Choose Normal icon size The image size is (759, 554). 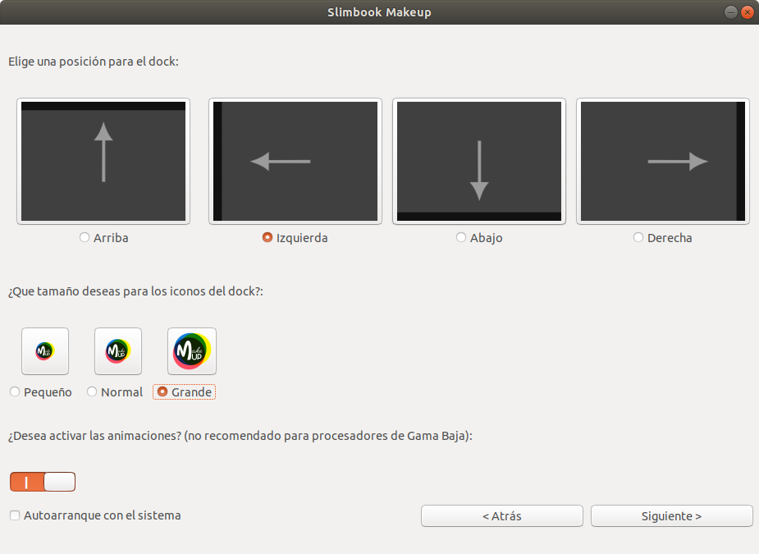[x=92, y=392]
